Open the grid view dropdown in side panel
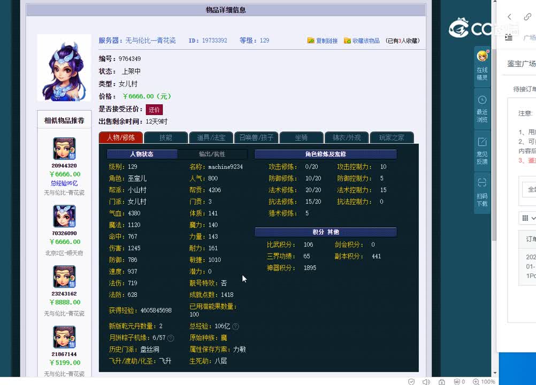 pos(529,218)
